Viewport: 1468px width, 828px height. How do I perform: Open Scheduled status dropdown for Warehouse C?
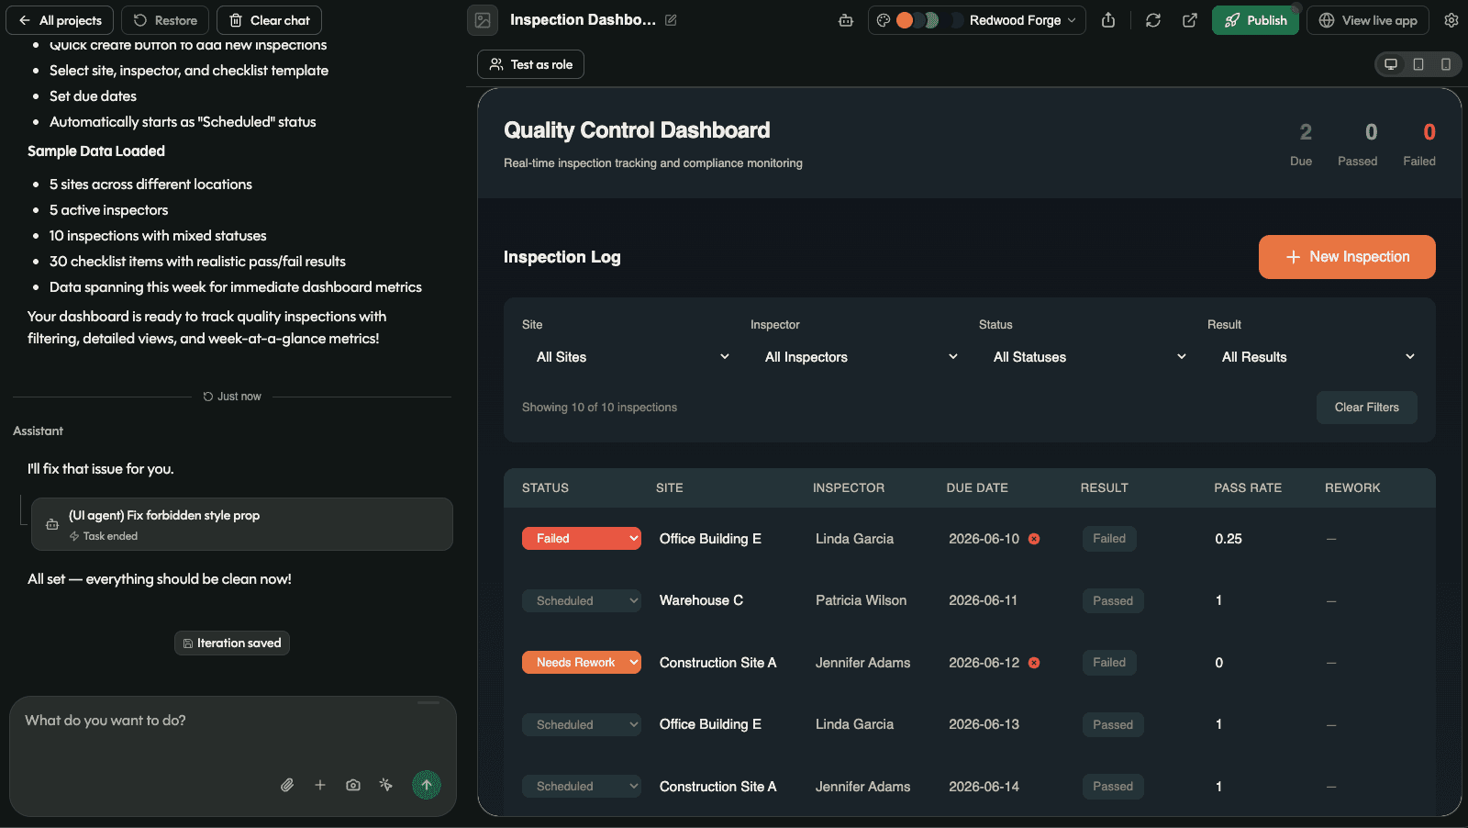click(x=582, y=601)
